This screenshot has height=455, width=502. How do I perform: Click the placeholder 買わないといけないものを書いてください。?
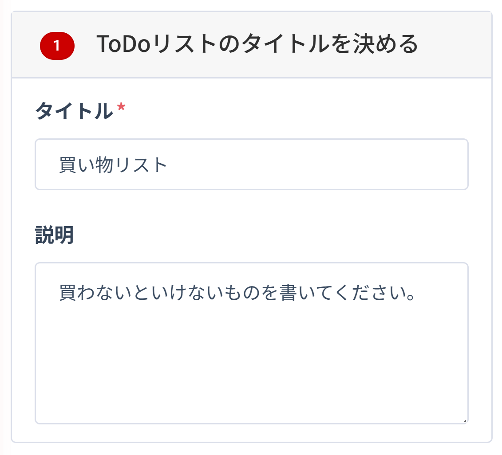(235, 293)
